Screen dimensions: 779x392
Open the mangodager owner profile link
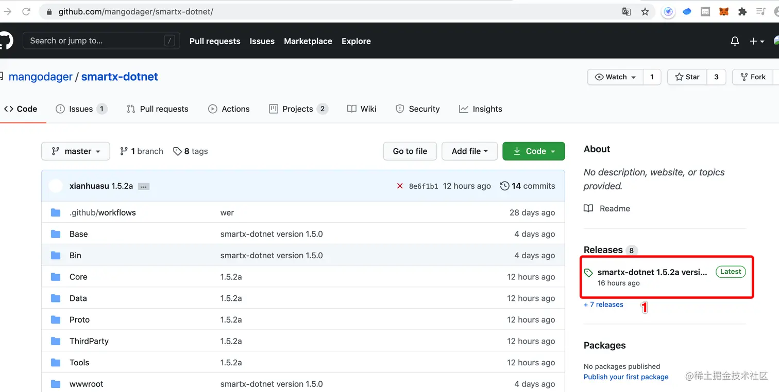[x=41, y=77]
